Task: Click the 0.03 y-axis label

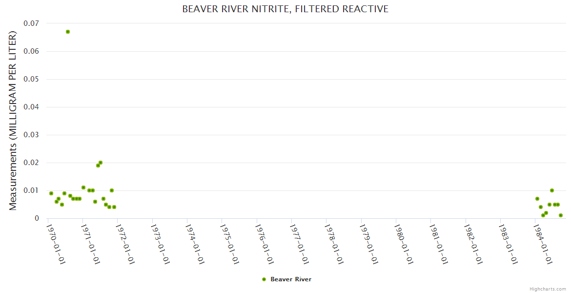Action: point(31,135)
